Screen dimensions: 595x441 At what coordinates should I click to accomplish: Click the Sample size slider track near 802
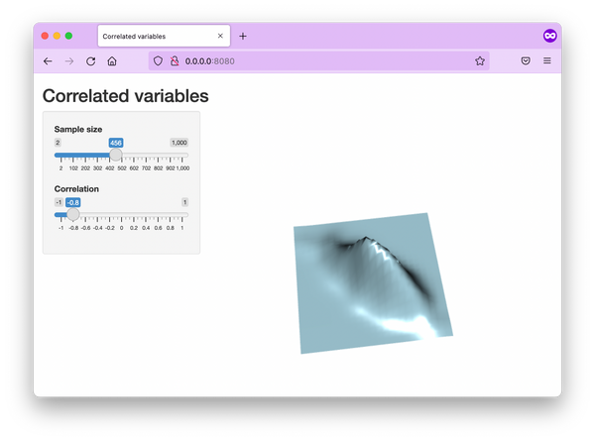pyautogui.click(x=158, y=155)
